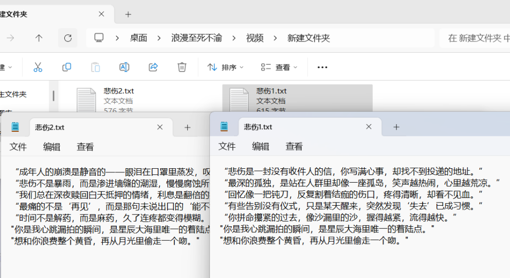This screenshot has height=278, width=510.
Task: Click the Refresh button in Explorer
Action: tap(68, 38)
